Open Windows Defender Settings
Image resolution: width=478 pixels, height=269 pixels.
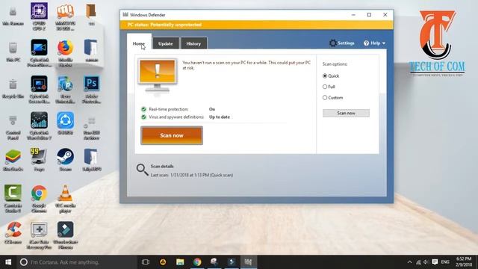(x=342, y=43)
